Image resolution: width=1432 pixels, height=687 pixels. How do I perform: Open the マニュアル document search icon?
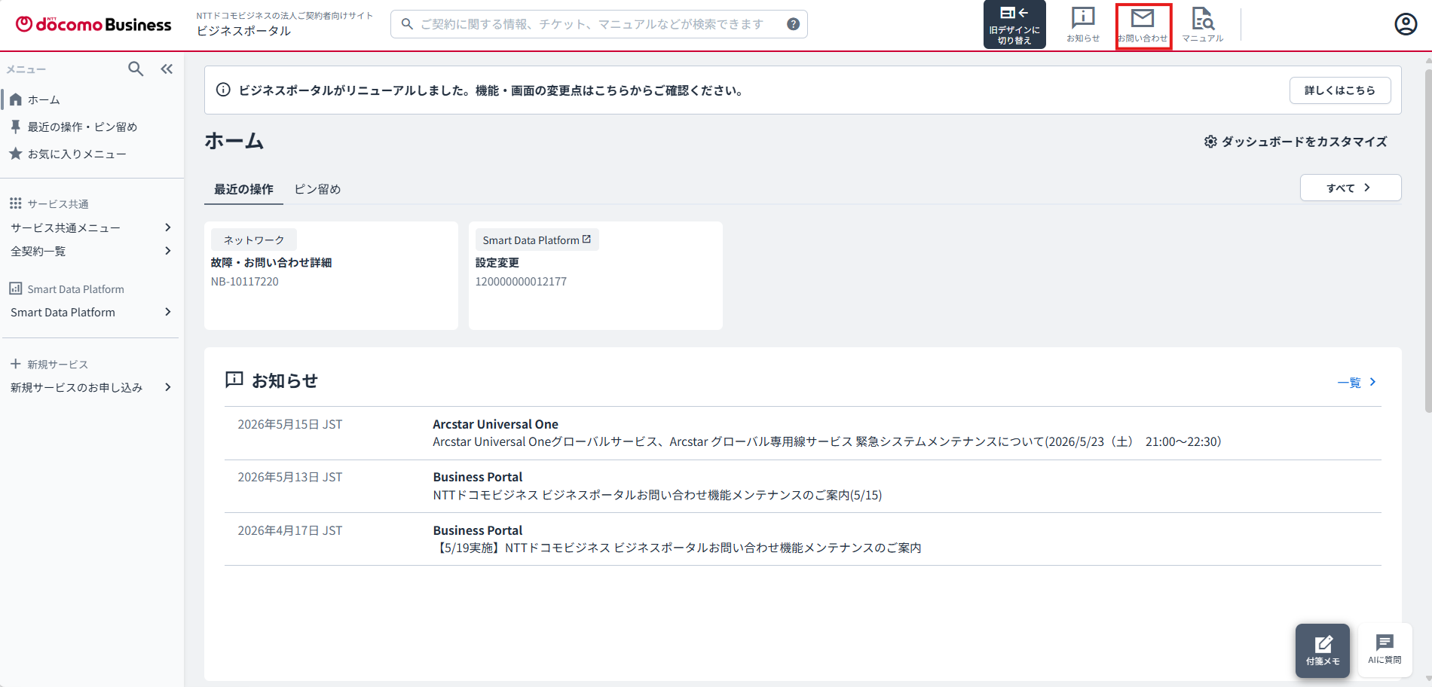[1203, 26]
